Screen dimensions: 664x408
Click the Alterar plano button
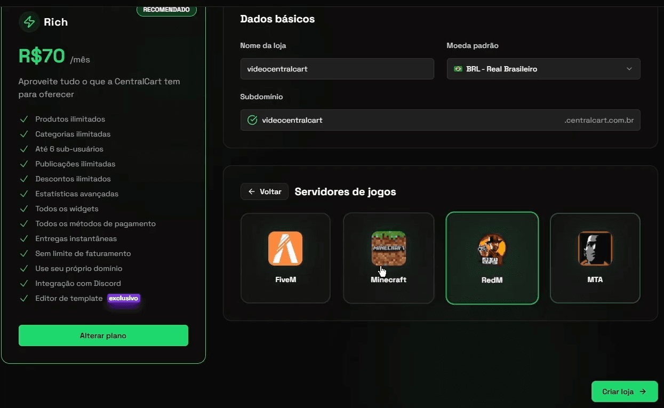103,335
